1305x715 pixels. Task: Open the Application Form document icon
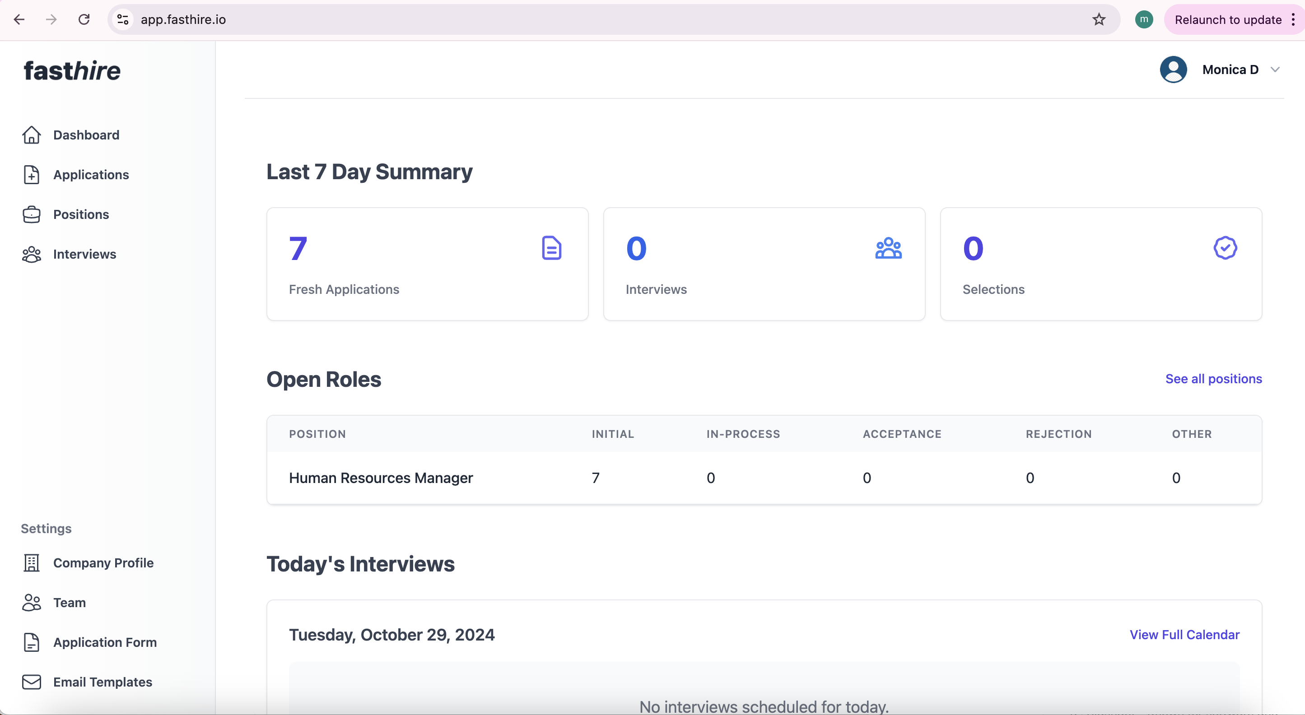tap(32, 642)
